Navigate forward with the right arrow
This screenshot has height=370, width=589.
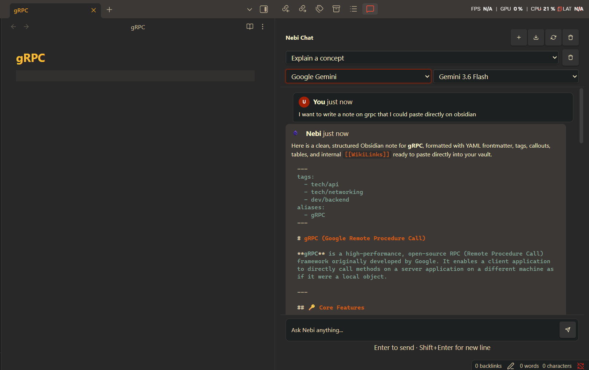26,27
